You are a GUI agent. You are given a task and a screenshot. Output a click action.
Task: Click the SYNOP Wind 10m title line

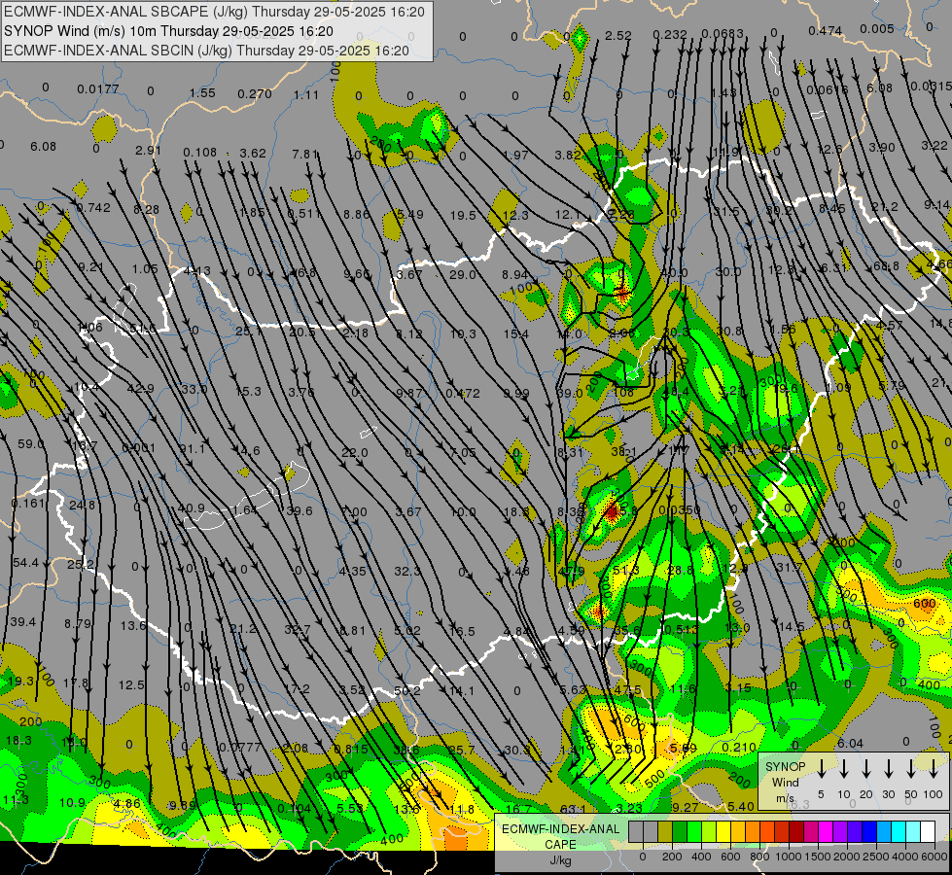pos(169,31)
